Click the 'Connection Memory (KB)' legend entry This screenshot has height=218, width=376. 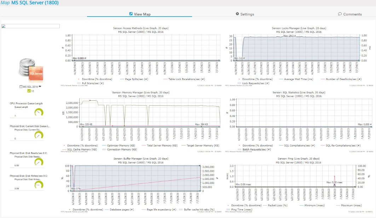(x=120, y=149)
